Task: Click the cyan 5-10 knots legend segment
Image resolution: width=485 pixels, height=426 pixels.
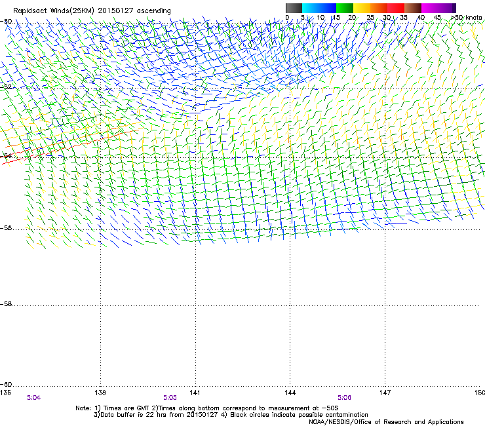Action: (311, 8)
